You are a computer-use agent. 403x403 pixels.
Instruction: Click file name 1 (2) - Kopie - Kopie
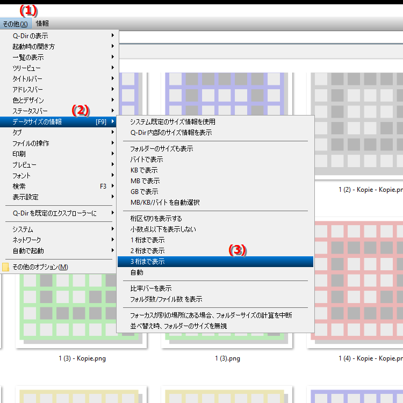371,190
